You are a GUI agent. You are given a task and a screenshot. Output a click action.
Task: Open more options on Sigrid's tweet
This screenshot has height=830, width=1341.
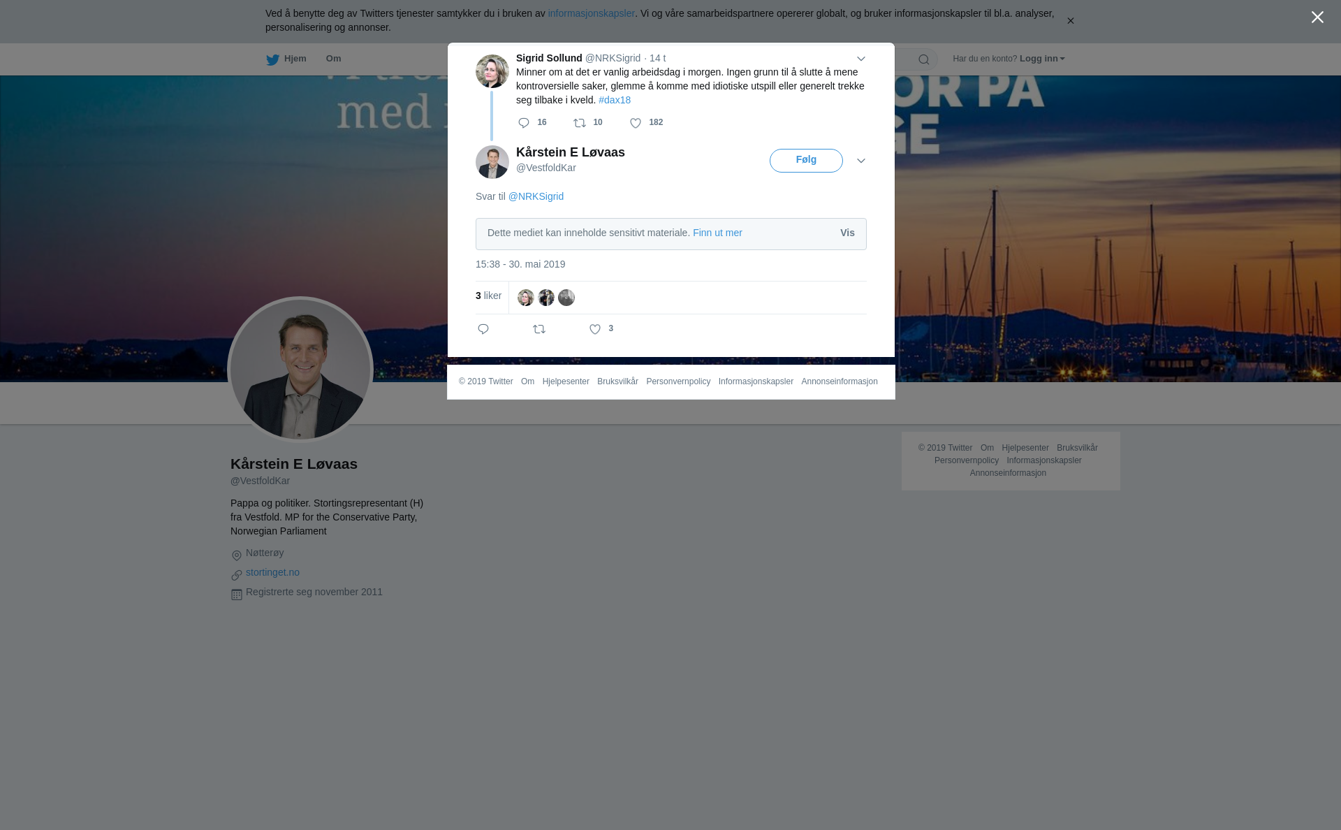click(861, 59)
